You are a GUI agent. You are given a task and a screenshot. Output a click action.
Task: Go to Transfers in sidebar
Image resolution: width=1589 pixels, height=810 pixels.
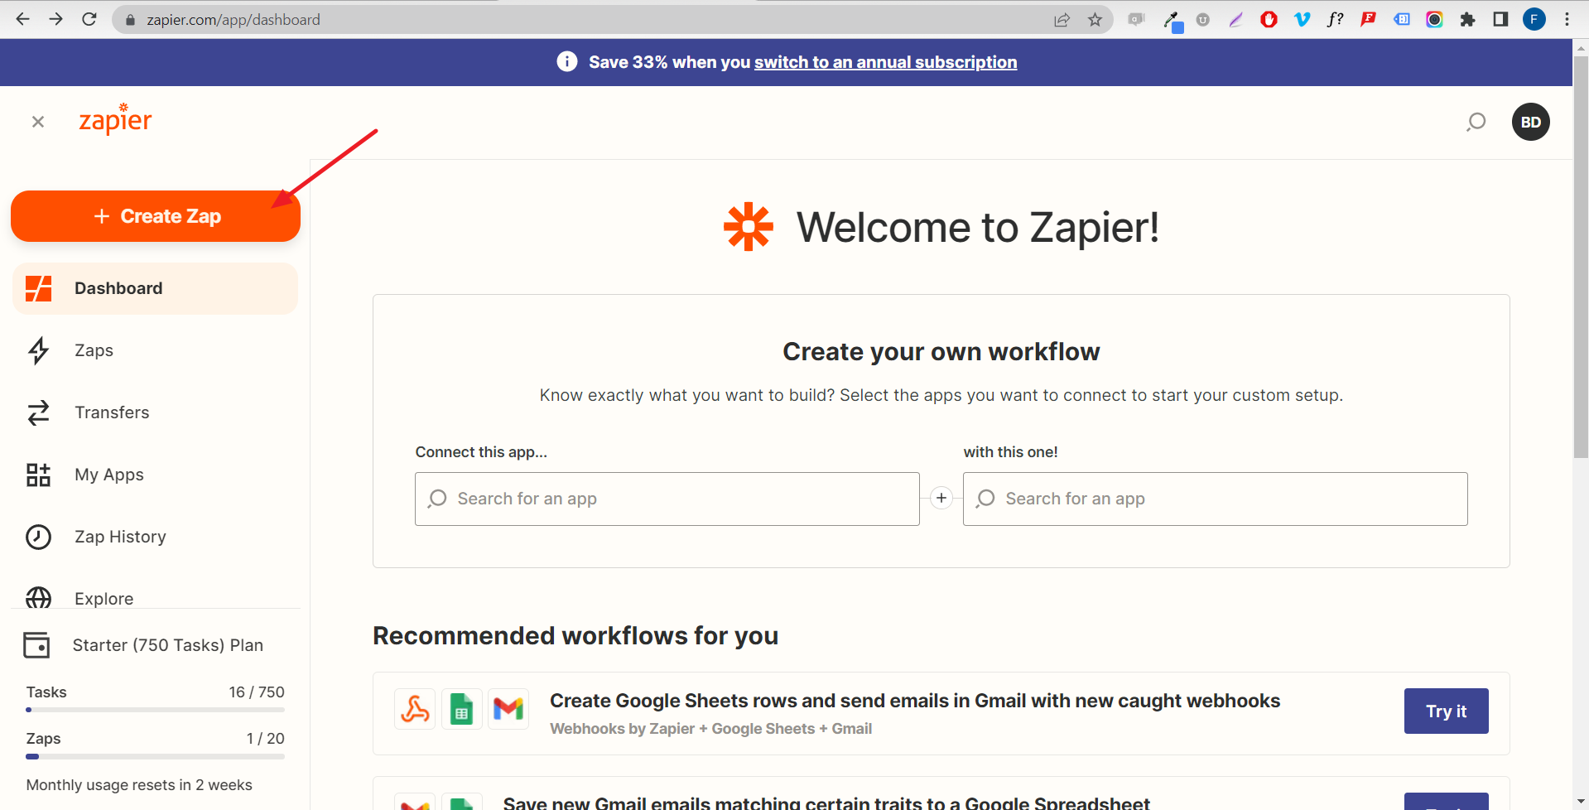pyautogui.click(x=155, y=412)
